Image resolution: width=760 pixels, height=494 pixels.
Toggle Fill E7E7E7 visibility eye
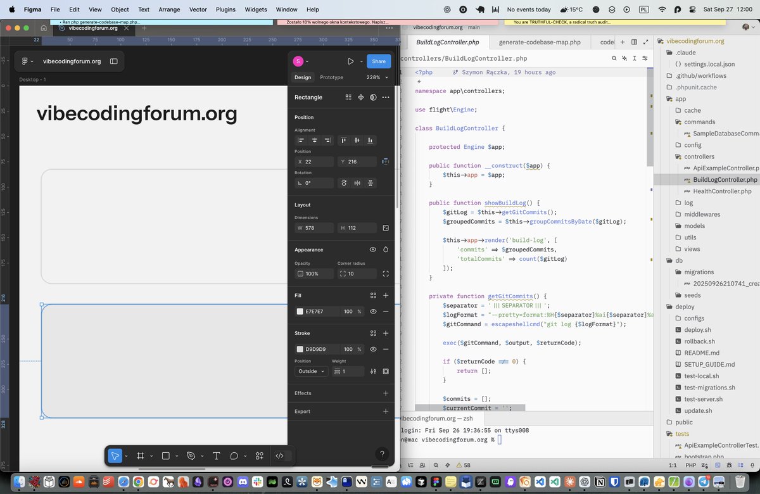click(373, 312)
